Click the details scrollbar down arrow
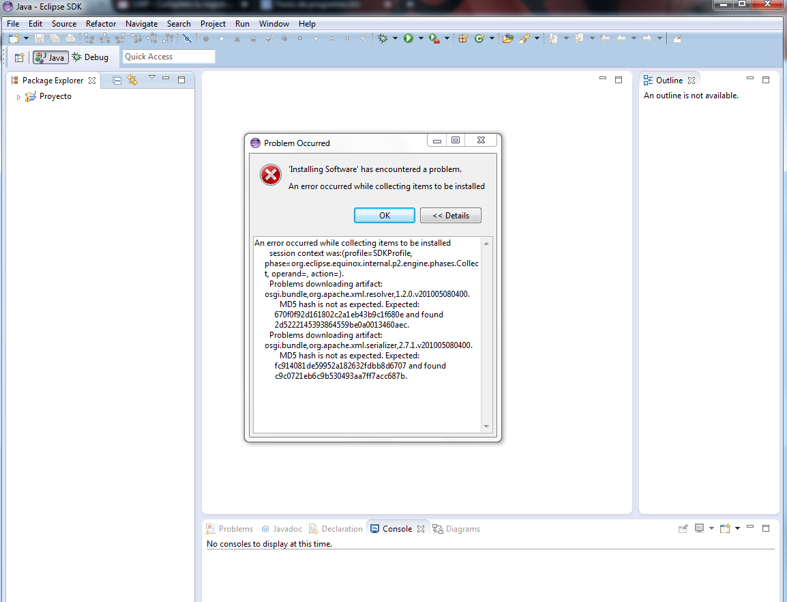787x602 pixels. point(486,427)
